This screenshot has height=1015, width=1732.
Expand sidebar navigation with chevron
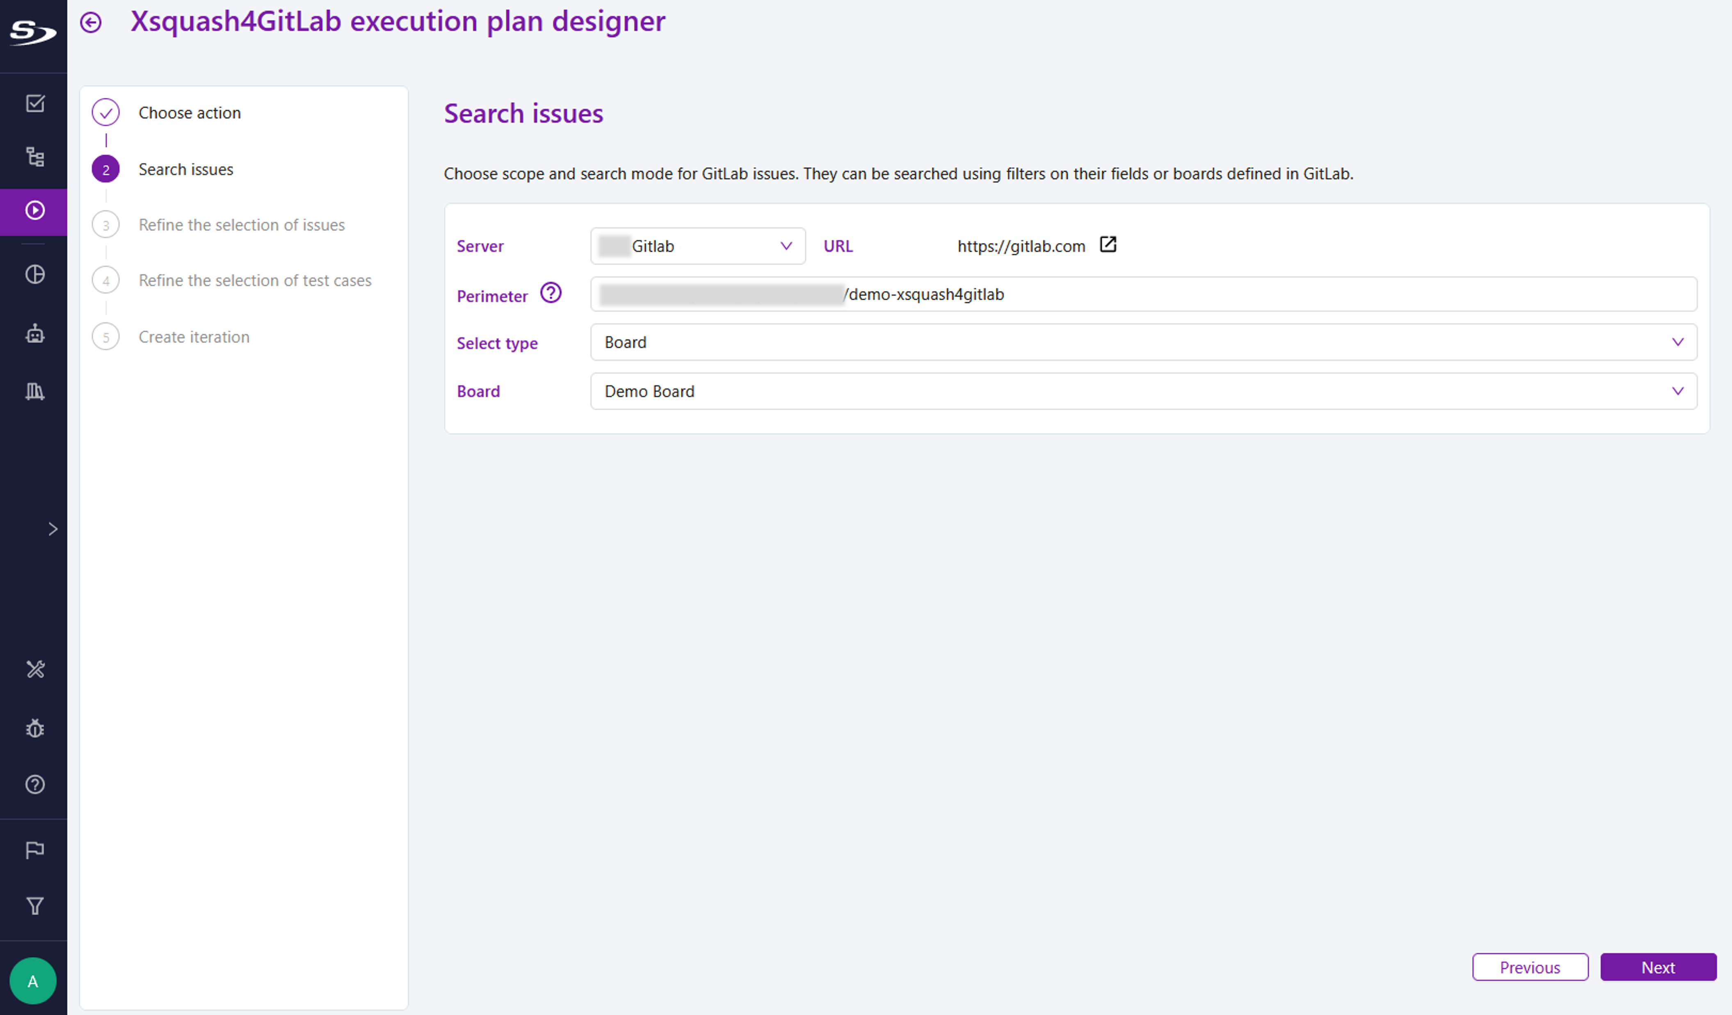coord(53,529)
